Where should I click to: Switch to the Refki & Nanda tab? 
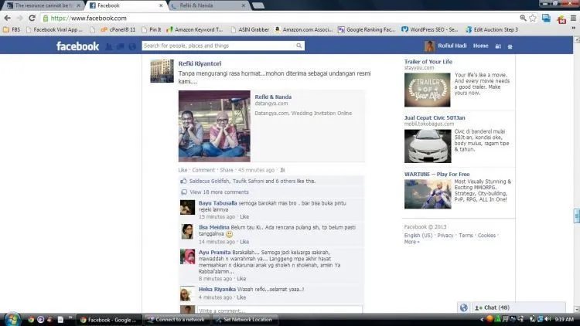(x=207, y=5)
